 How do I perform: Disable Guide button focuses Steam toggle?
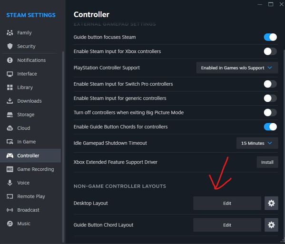[x=270, y=37]
